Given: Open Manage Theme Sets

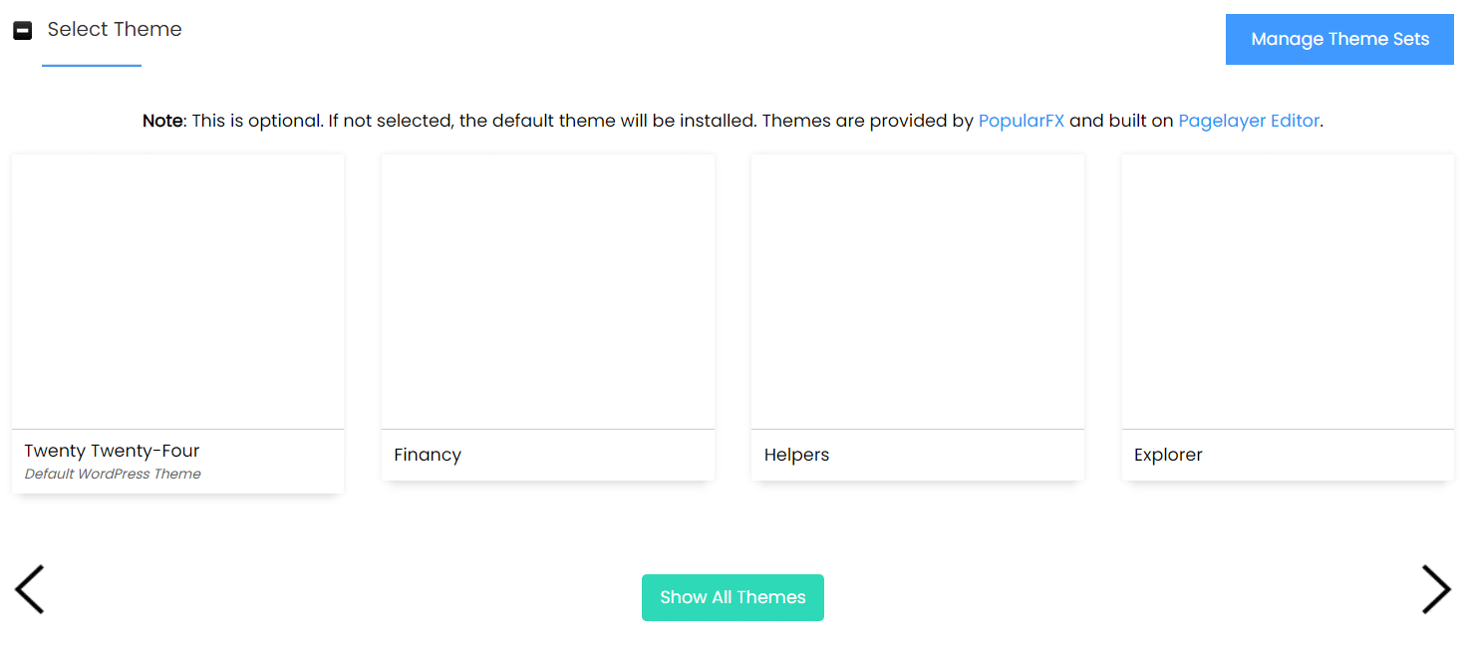Looking at the screenshot, I should (1338, 39).
